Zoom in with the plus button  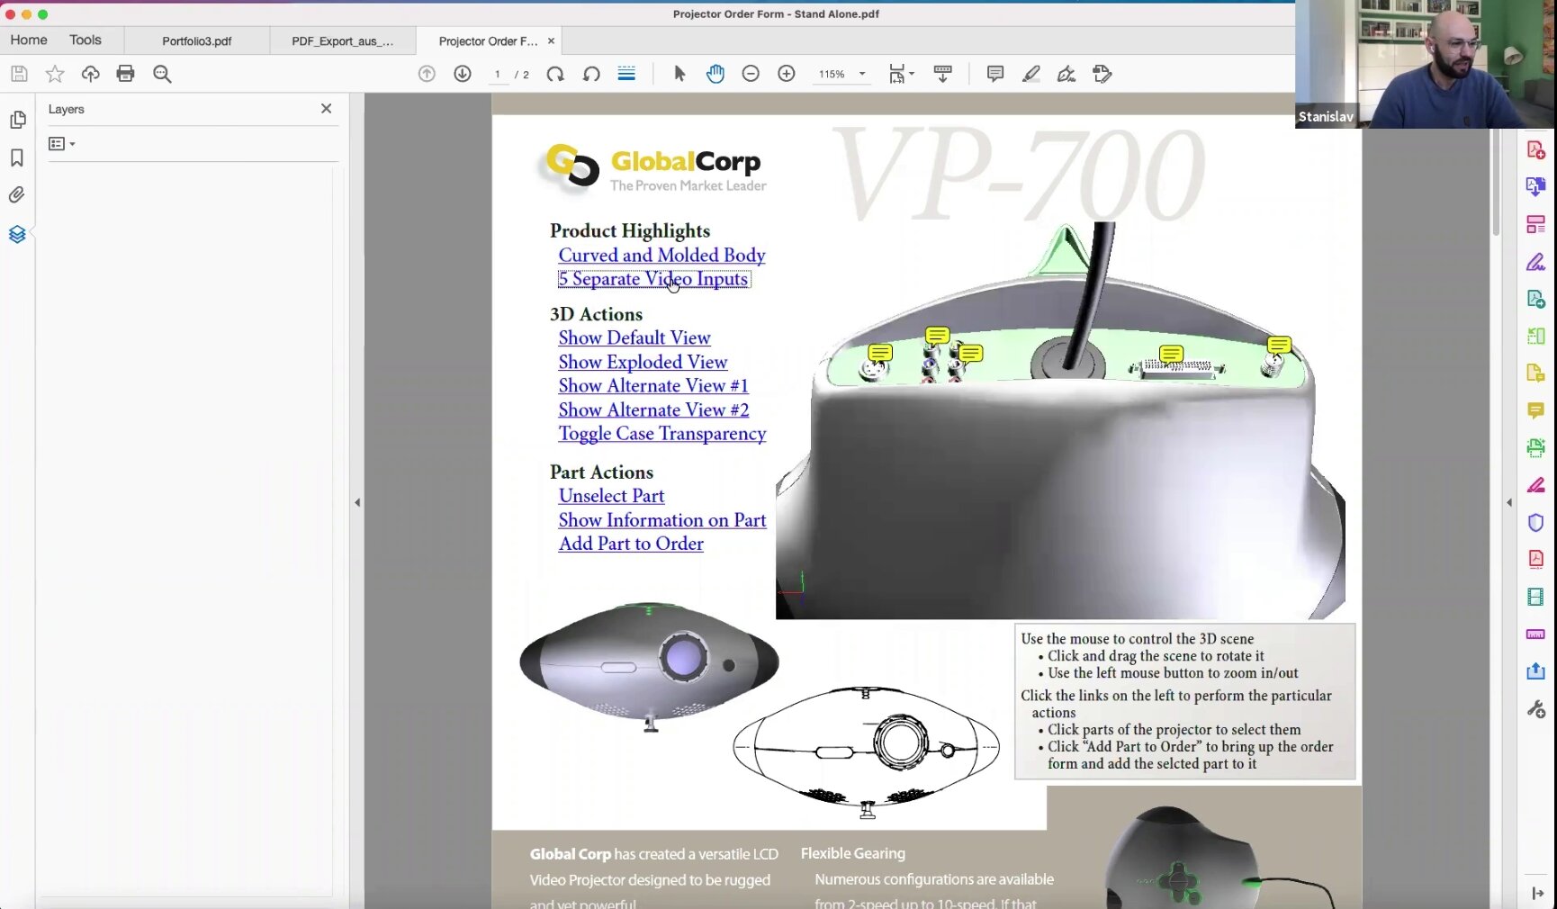[787, 74]
